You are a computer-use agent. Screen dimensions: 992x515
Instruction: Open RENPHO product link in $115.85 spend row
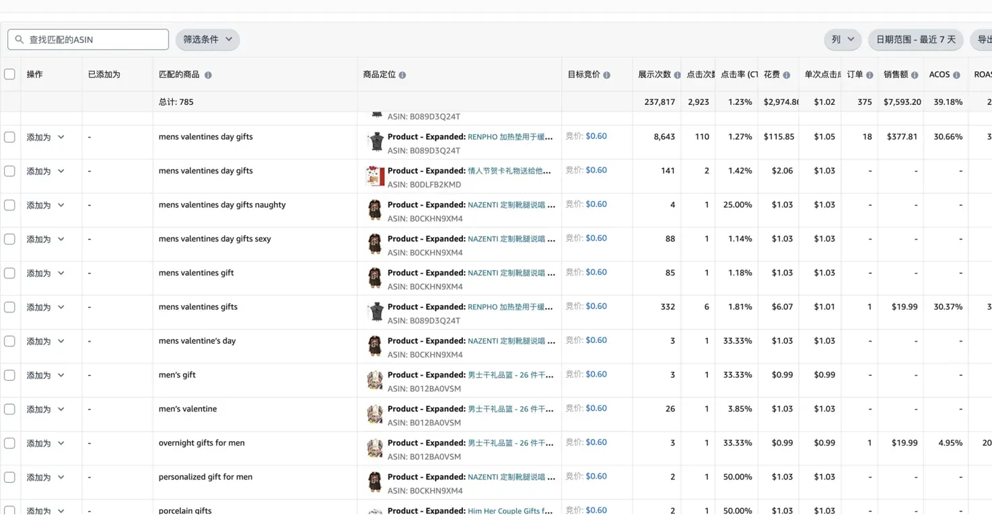[x=510, y=136]
